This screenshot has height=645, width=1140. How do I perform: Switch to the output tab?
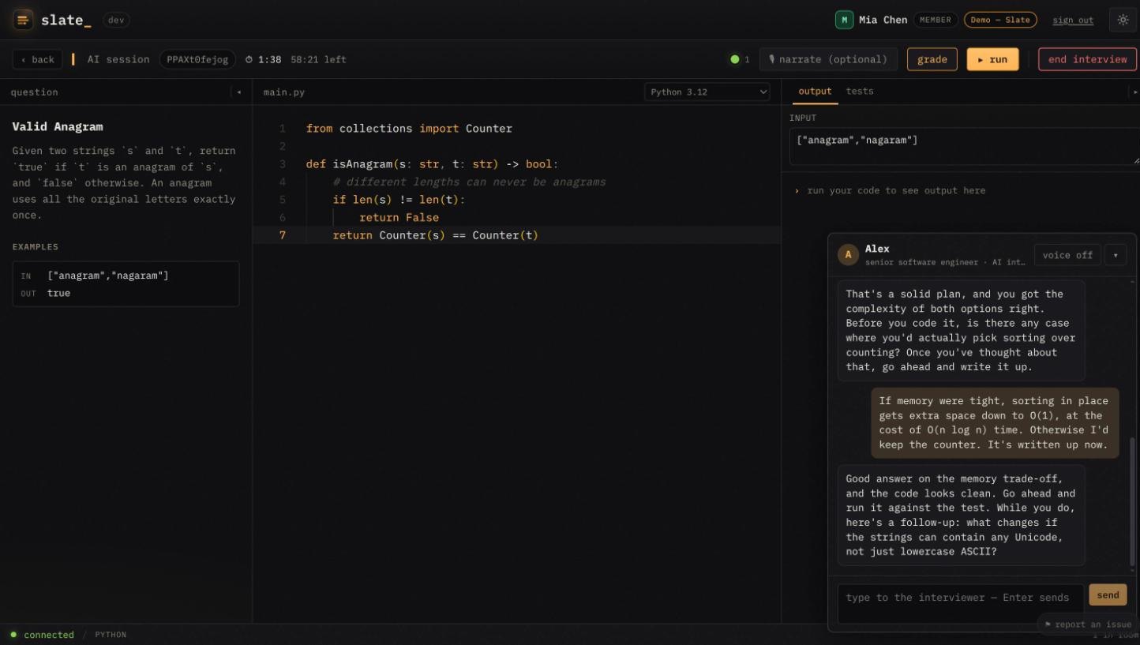(x=815, y=92)
